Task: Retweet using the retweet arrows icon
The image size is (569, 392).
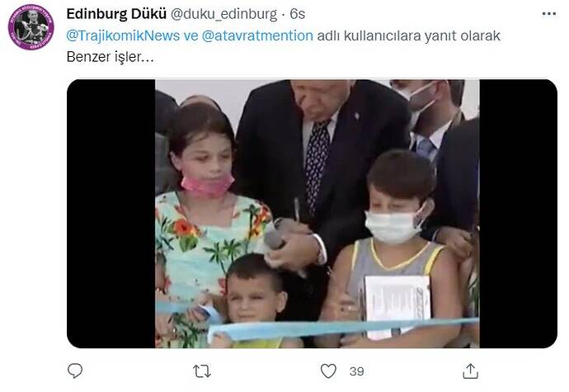Action: pos(202,371)
